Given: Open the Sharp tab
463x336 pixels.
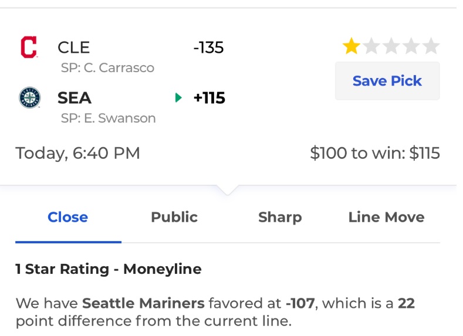Looking at the screenshot, I should click(280, 218).
